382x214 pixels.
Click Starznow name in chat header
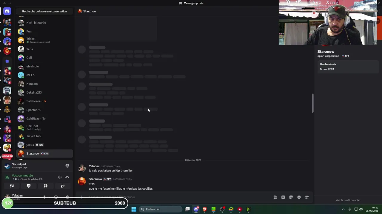90,11
